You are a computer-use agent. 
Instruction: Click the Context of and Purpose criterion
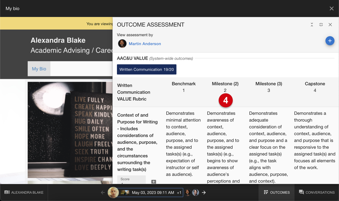(138, 142)
